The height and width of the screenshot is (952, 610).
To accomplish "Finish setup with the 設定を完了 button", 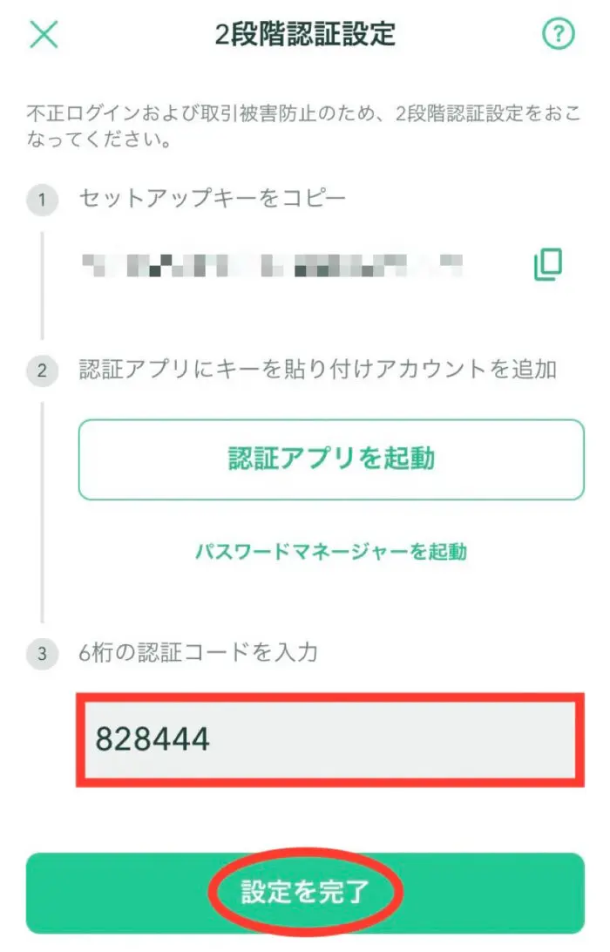I will (x=305, y=893).
